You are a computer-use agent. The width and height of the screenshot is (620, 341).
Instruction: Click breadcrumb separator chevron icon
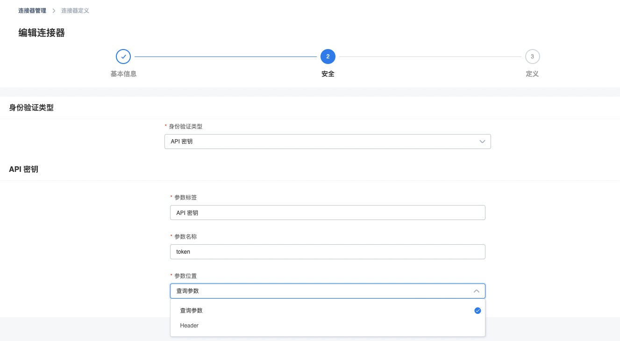(x=54, y=10)
